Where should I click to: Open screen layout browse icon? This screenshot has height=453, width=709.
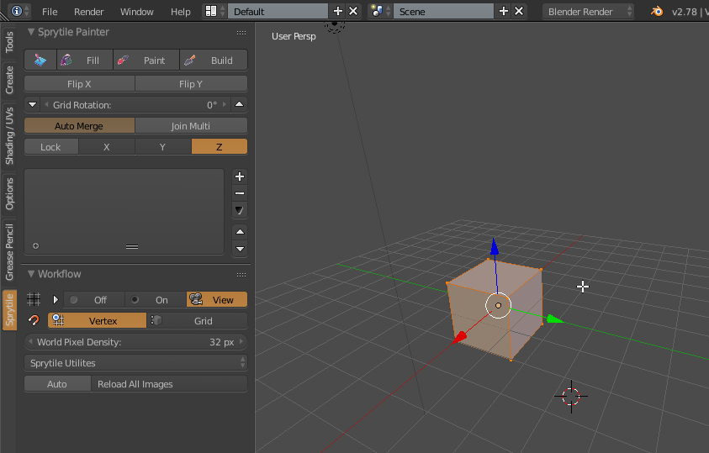[x=214, y=11]
